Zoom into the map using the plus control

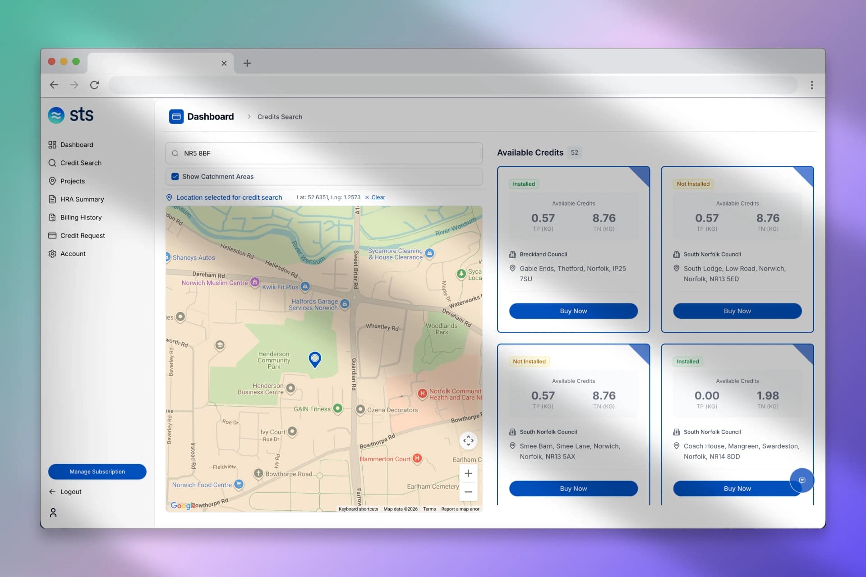click(469, 473)
